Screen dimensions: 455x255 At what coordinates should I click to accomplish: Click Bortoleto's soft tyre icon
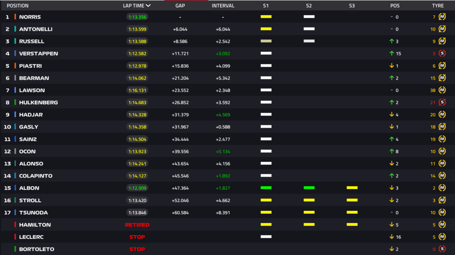click(x=442, y=249)
